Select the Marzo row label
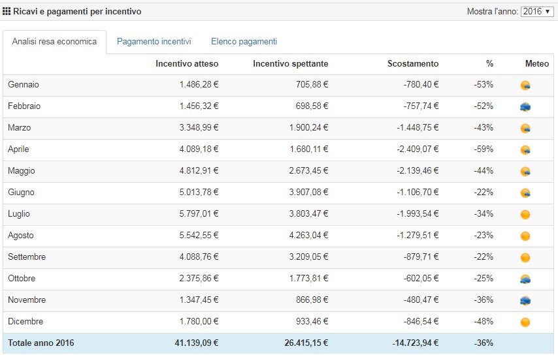 coord(19,128)
